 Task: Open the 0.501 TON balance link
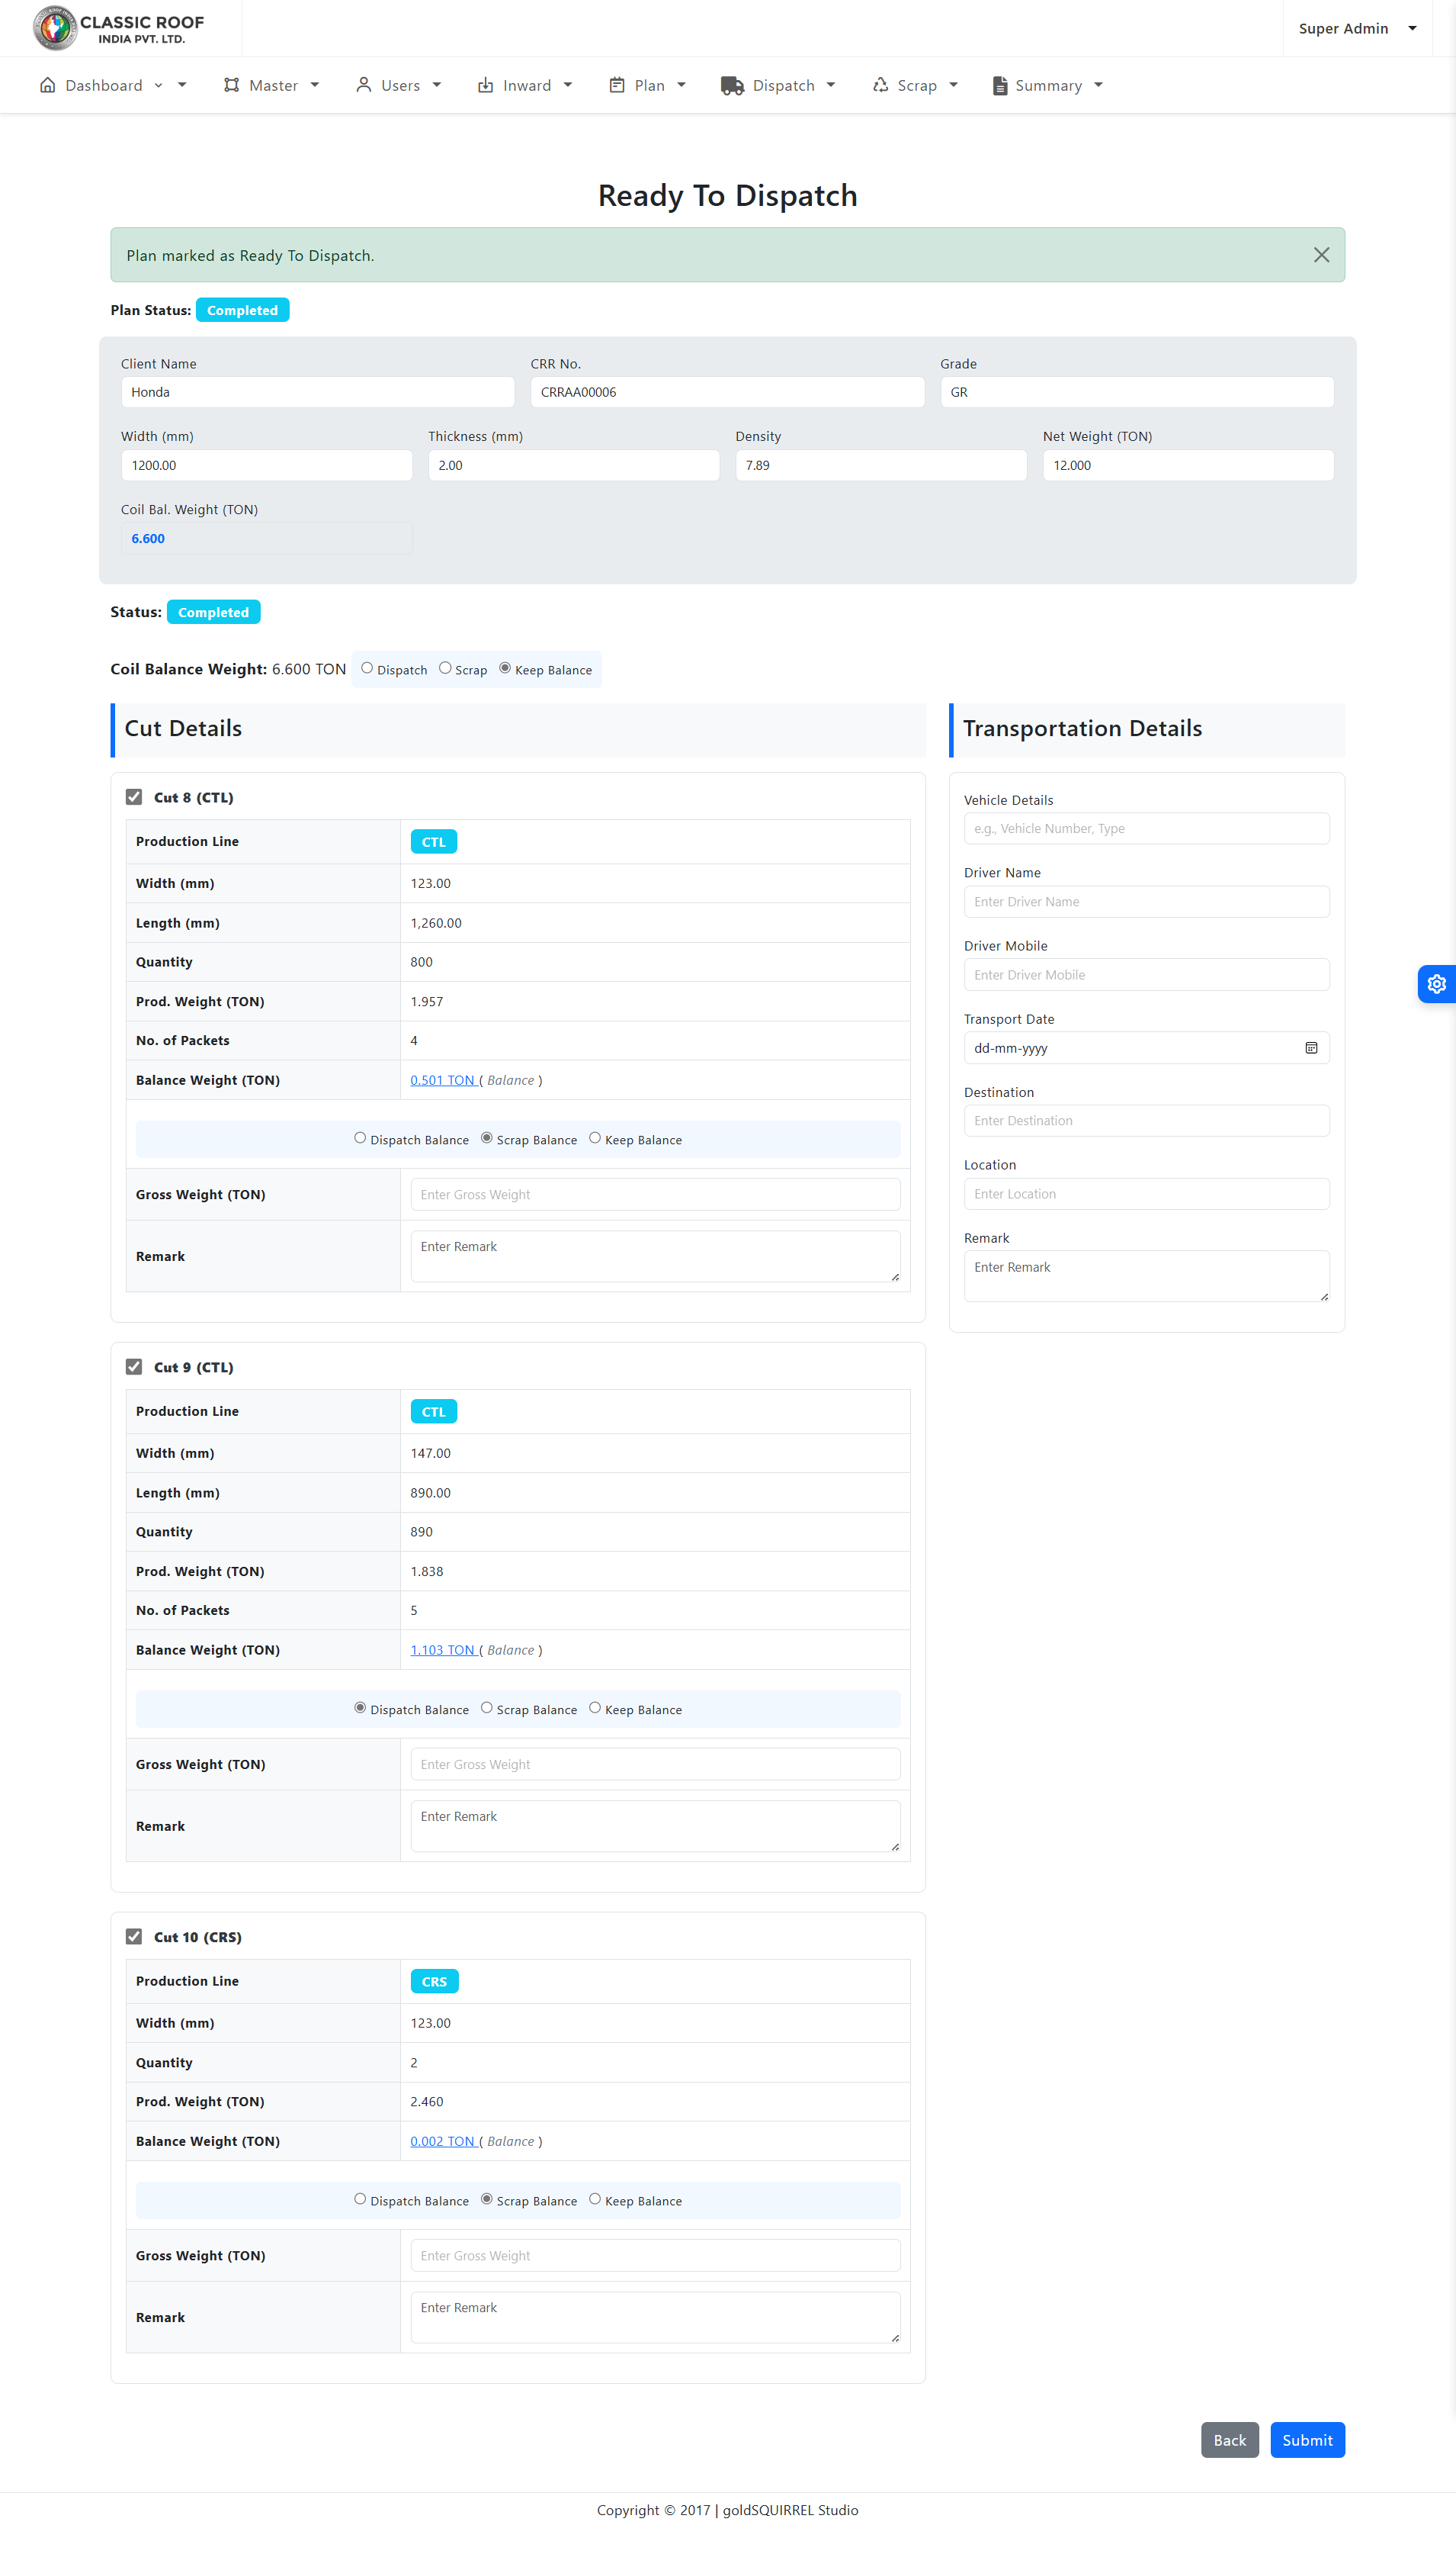click(442, 1079)
